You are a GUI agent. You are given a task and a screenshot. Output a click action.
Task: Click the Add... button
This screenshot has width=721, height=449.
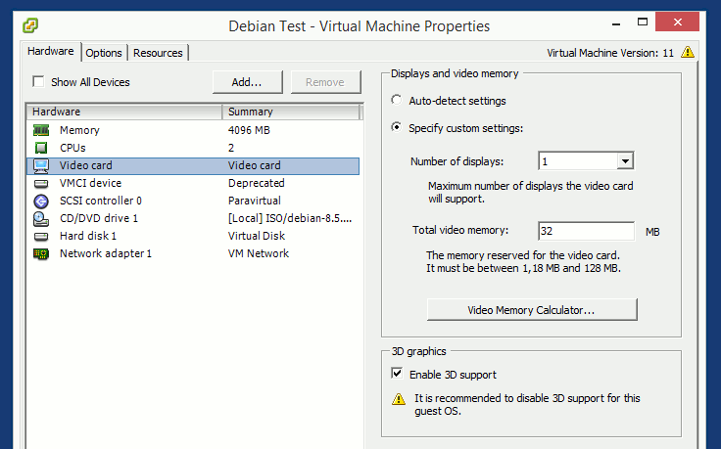248,82
